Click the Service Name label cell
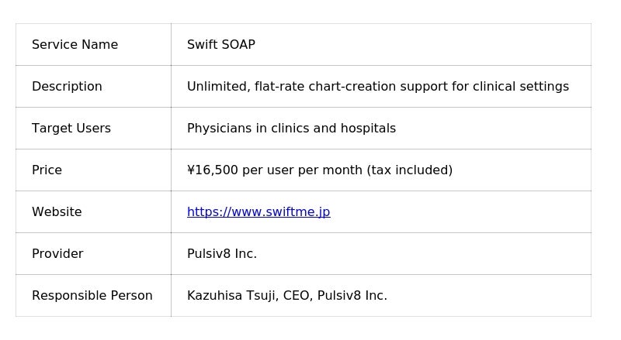The height and width of the screenshot is (340, 621). (75, 45)
